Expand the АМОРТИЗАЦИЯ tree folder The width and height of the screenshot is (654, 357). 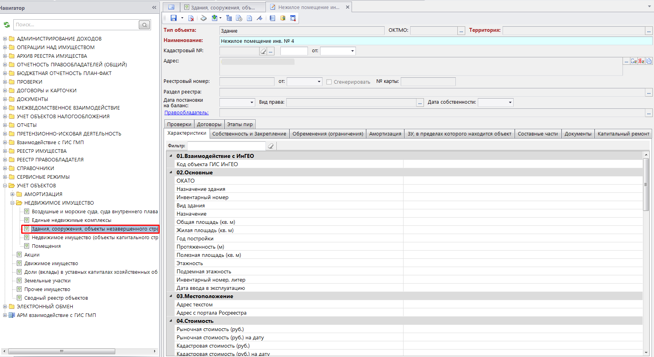coord(13,194)
